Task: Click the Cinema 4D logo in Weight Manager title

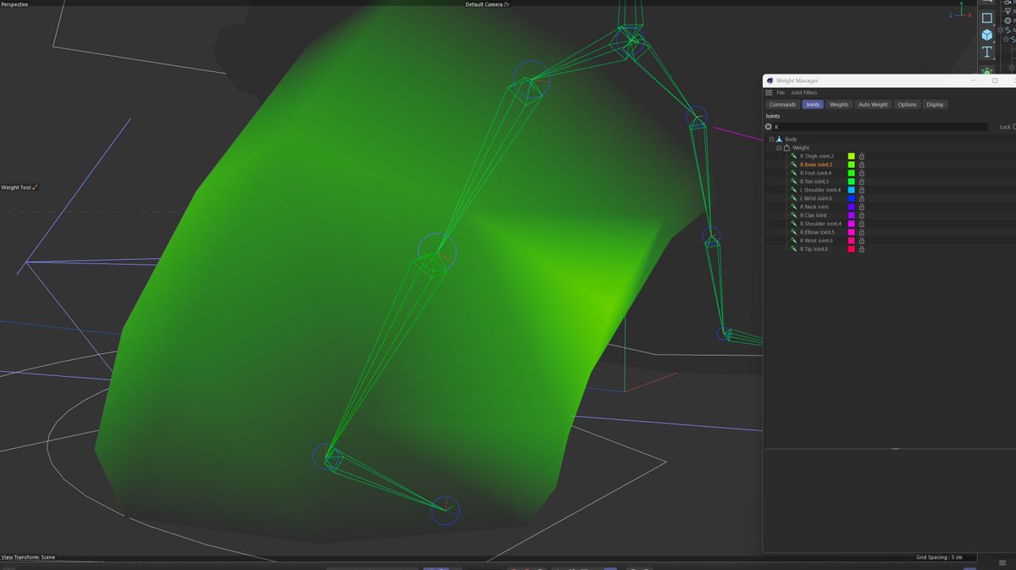Action: pyautogui.click(x=770, y=80)
